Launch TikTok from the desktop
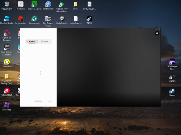The width and height of the screenshot is (181, 135). (x=89, y=20)
